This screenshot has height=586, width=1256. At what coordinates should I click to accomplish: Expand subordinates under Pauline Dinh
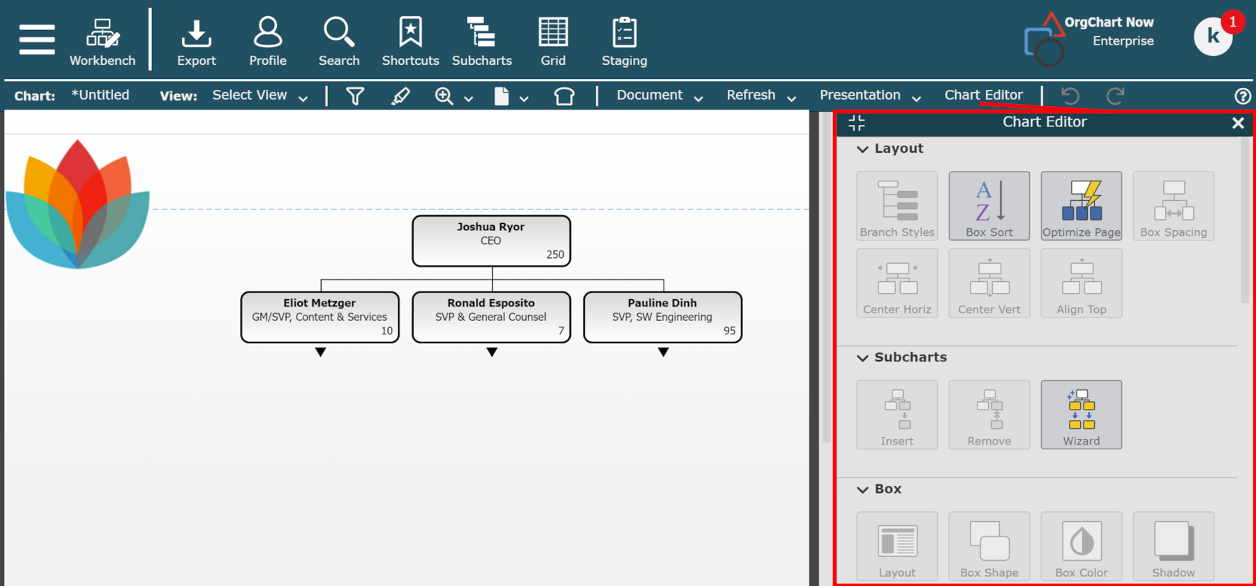(664, 352)
